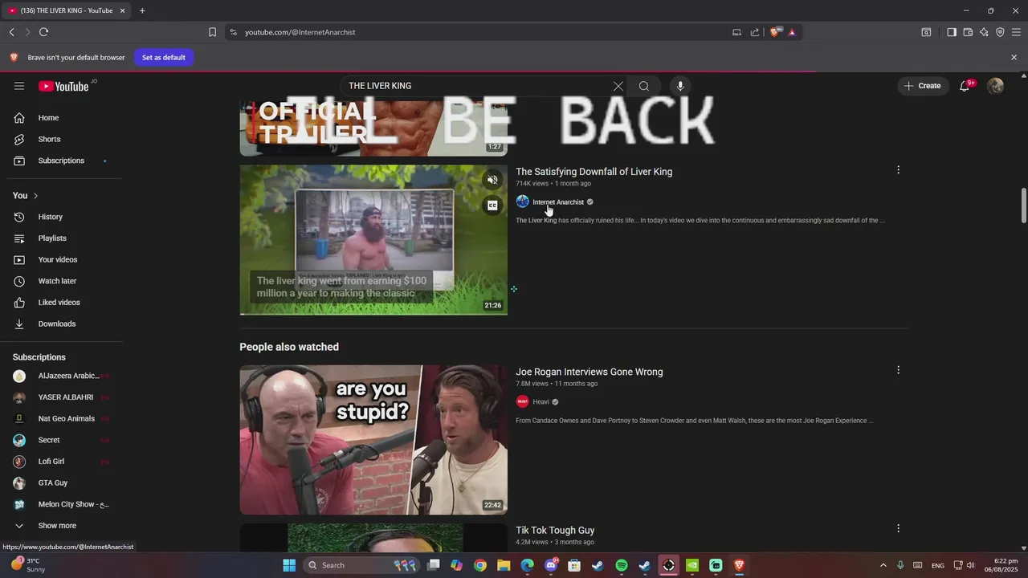1028x578 pixels.
Task: Play the Liver King downfall thumbnail preview
Action: [373, 240]
